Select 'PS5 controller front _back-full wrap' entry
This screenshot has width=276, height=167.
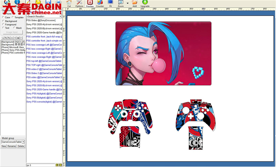44,37
